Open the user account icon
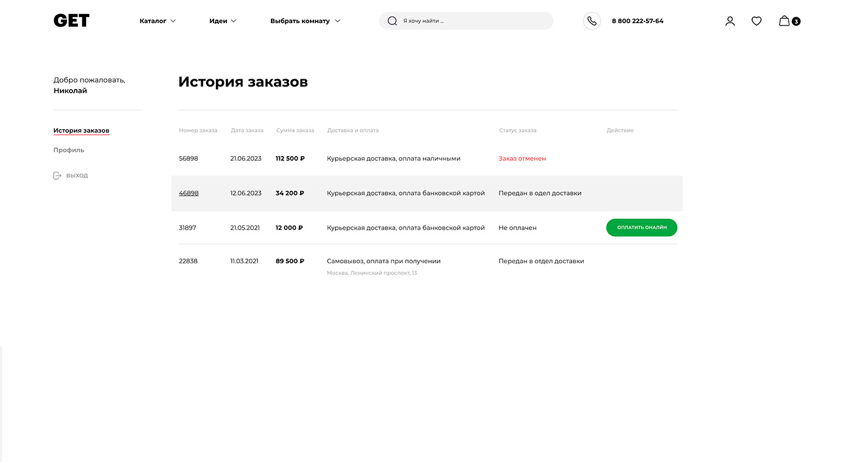Image resolution: width=854 pixels, height=462 pixels. [x=730, y=21]
